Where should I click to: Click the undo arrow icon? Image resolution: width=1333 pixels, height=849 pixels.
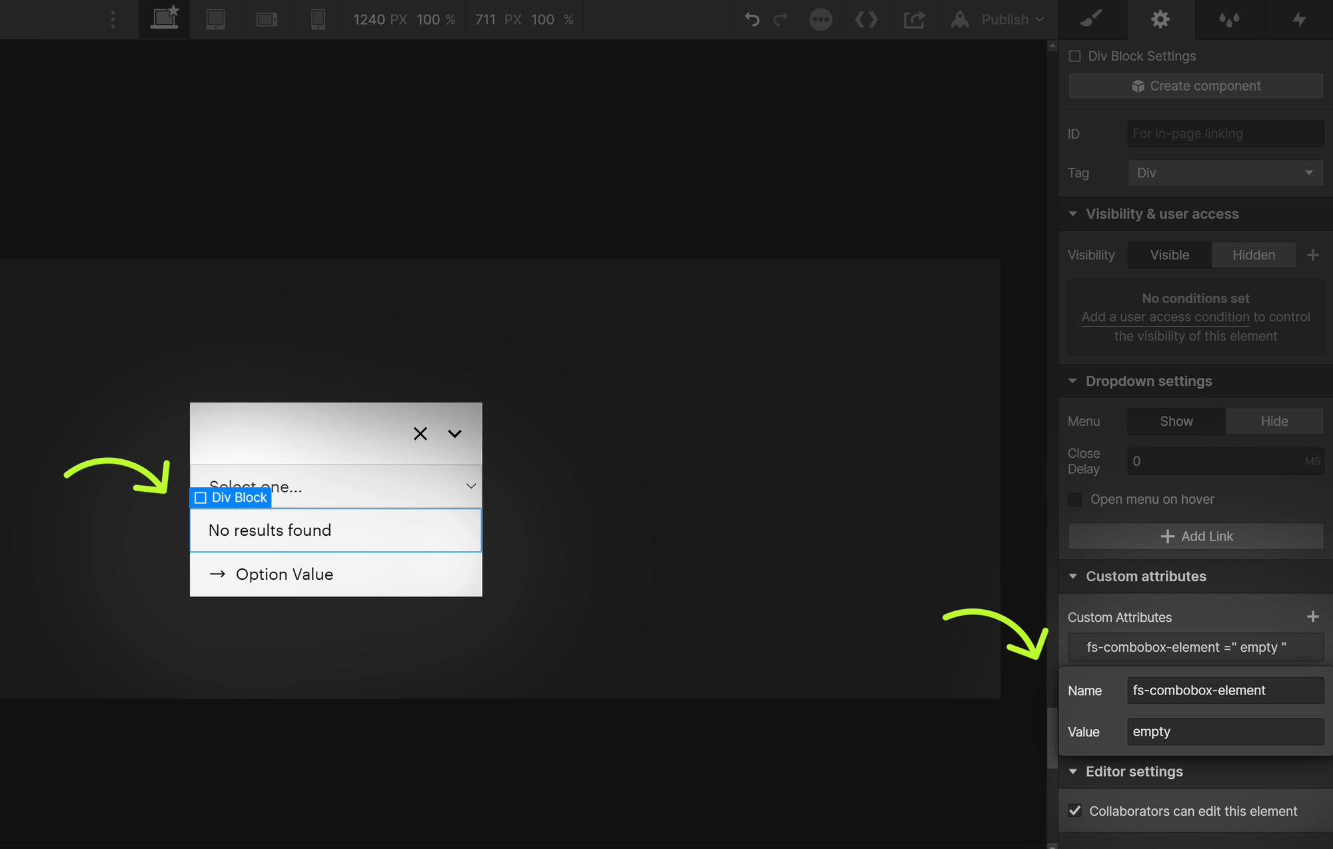tap(752, 19)
